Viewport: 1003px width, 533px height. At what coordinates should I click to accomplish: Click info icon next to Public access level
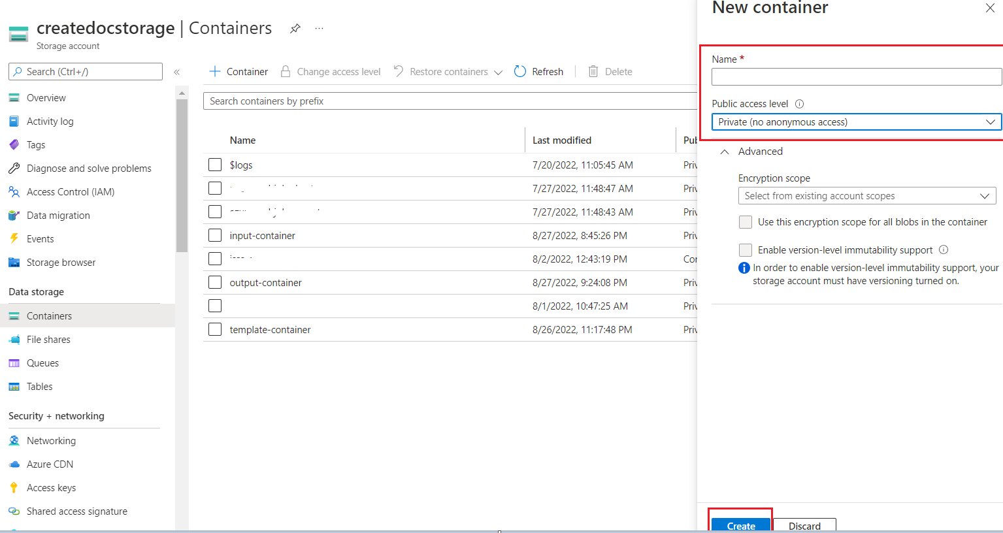(x=799, y=104)
